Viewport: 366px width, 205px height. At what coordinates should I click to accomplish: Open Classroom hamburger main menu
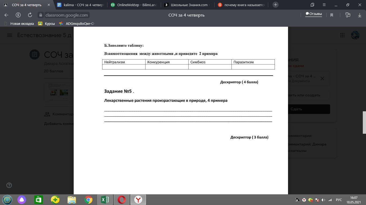10,35
